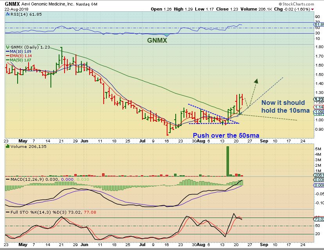The height and width of the screenshot is (250, 324).
Task: Click the black line marker beside MACD(12,26,9)
Action: [8, 179]
